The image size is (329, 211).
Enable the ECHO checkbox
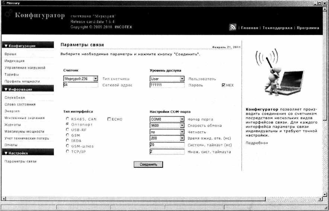(x=109, y=119)
